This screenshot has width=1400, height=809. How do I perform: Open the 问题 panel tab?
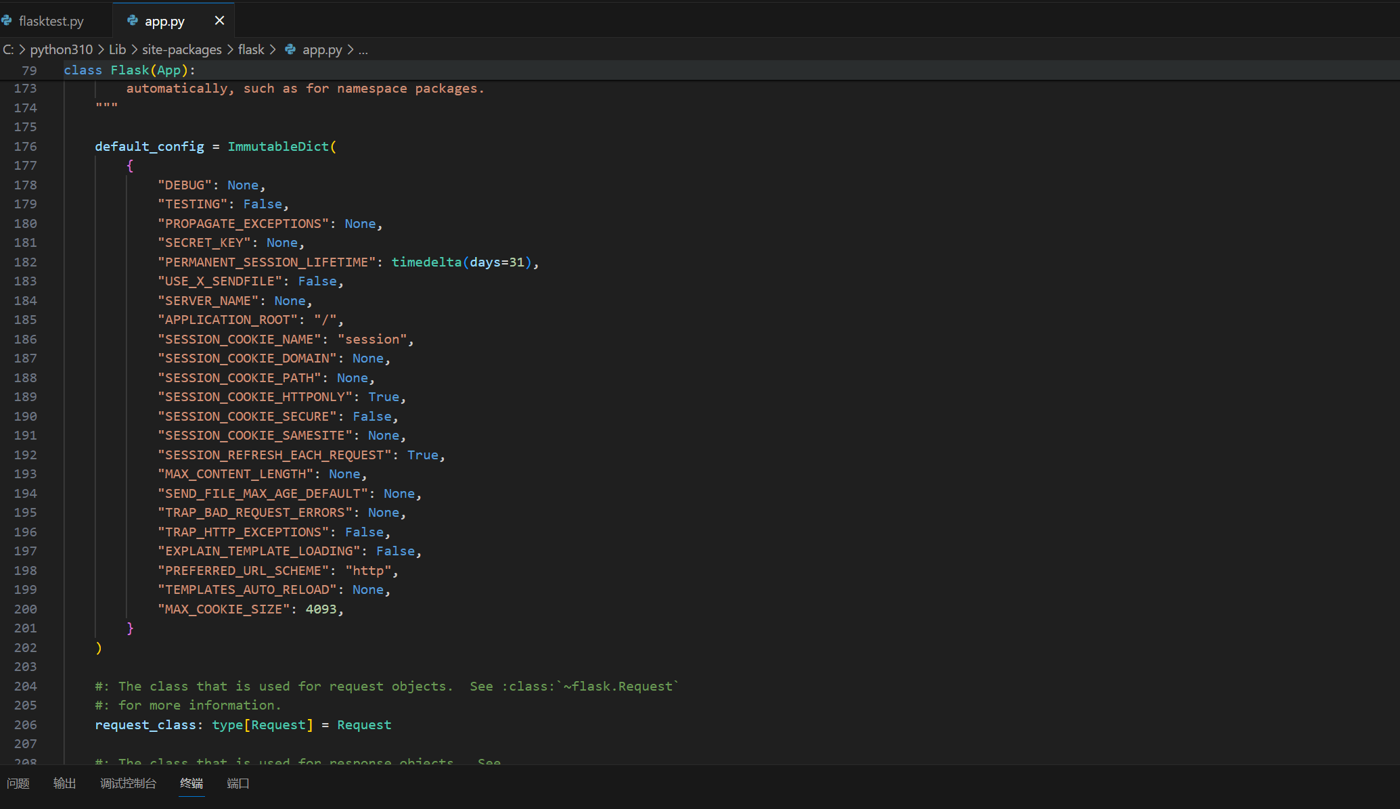(18, 783)
